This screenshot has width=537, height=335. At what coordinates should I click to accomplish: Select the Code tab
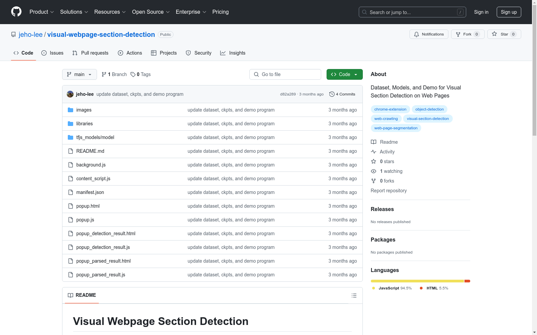pos(23,53)
